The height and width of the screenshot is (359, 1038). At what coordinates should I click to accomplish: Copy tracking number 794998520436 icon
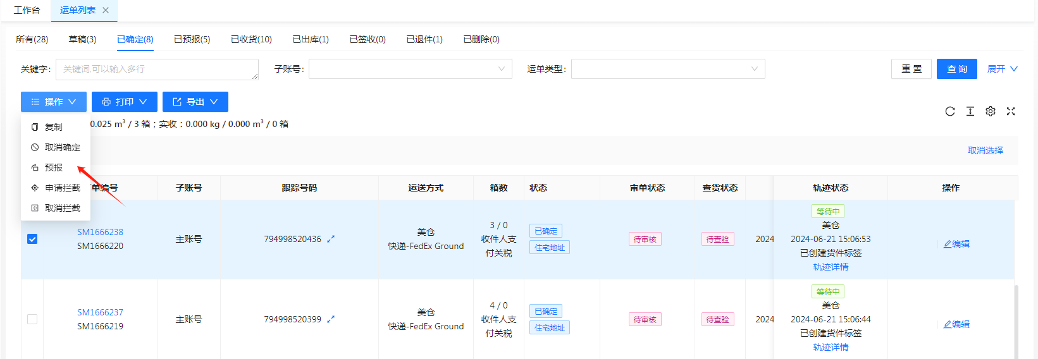(x=331, y=239)
